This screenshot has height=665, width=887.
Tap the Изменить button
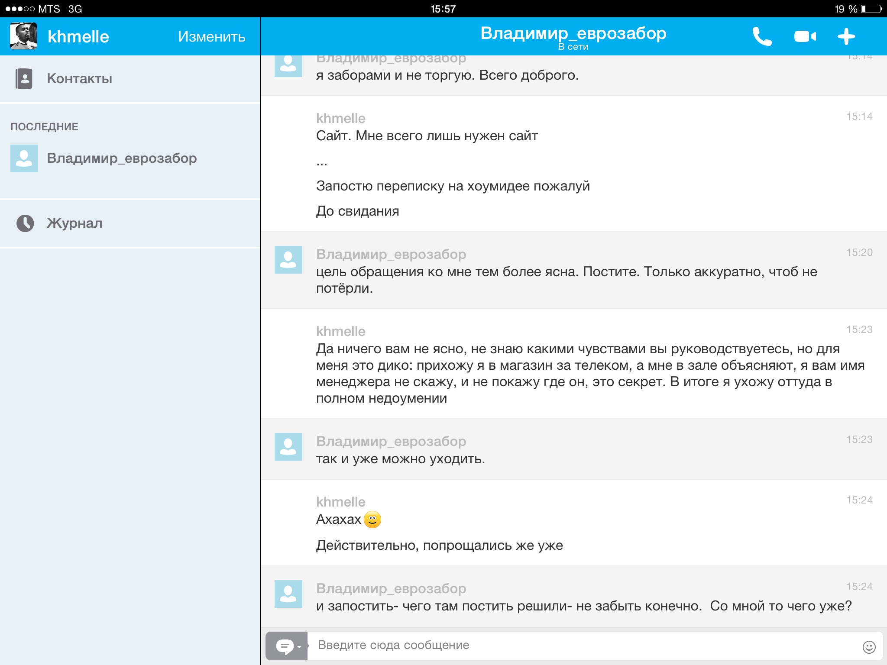pyautogui.click(x=211, y=36)
